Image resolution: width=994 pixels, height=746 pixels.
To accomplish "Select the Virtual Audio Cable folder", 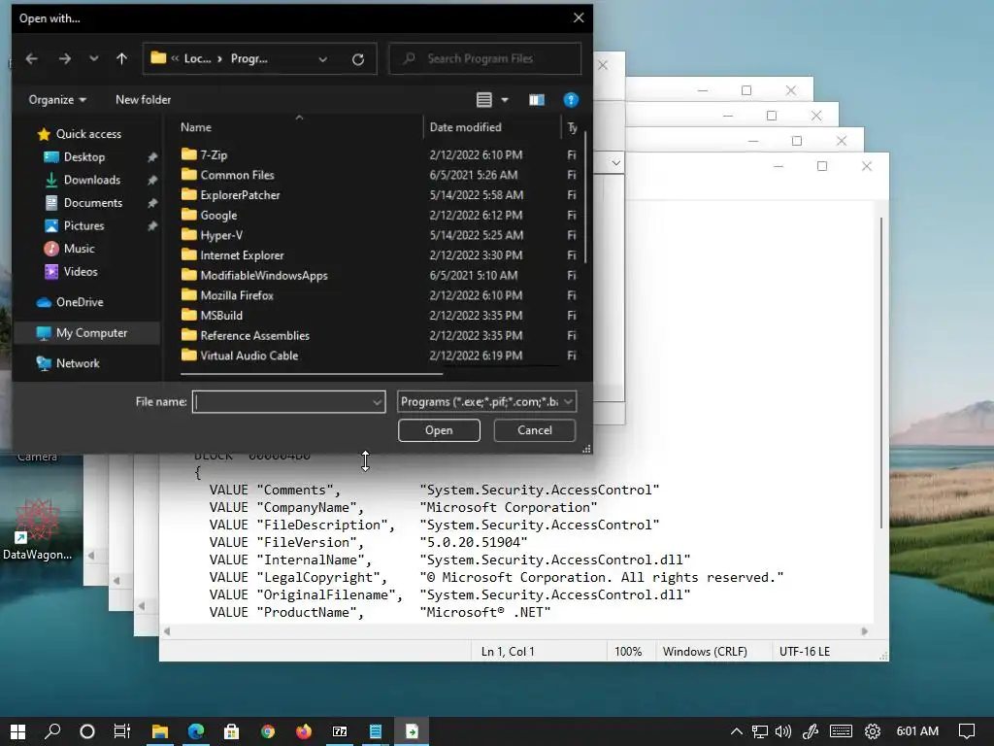I will (249, 356).
